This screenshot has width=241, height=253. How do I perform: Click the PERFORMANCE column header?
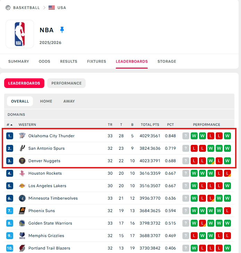coord(206,125)
